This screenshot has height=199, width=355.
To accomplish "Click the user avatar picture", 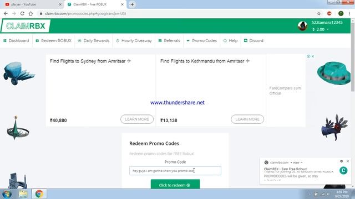I will tap(302, 26).
